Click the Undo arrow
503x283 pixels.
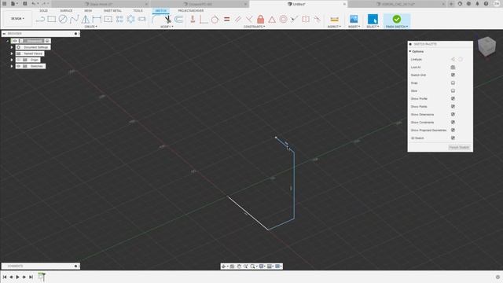[x=33, y=4]
